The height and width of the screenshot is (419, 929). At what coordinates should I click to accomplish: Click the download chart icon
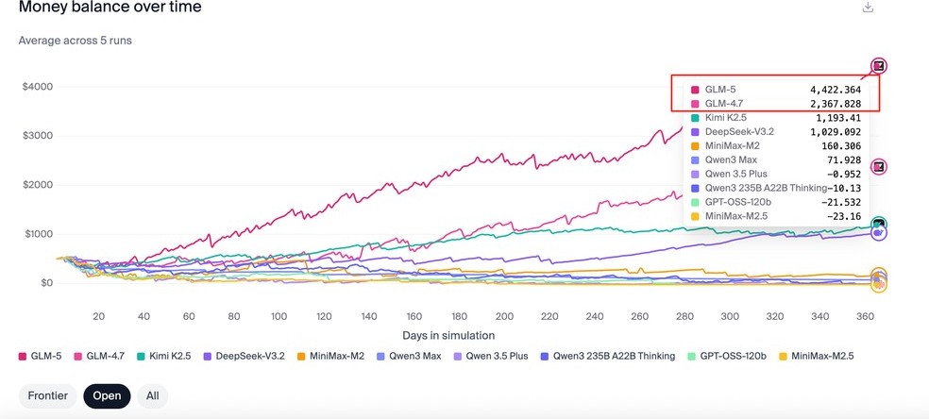click(868, 8)
